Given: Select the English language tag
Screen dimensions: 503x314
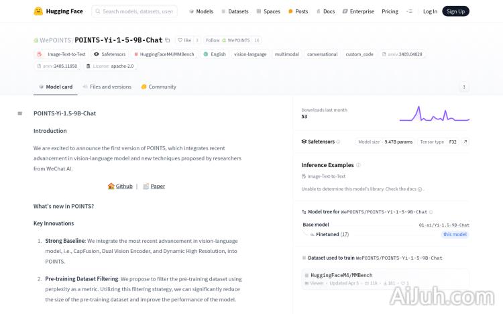Looking at the screenshot, I should [215, 54].
